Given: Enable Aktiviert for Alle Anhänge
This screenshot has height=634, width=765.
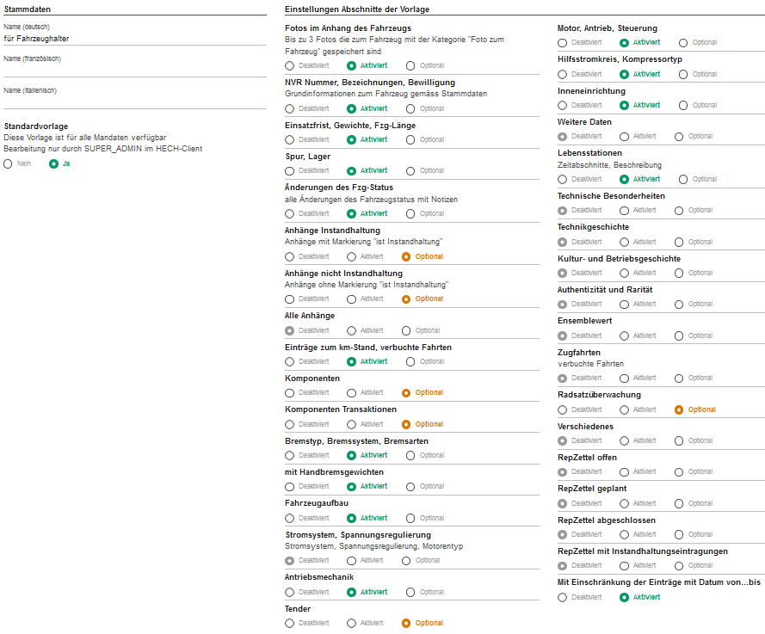Looking at the screenshot, I should [x=351, y=330].
